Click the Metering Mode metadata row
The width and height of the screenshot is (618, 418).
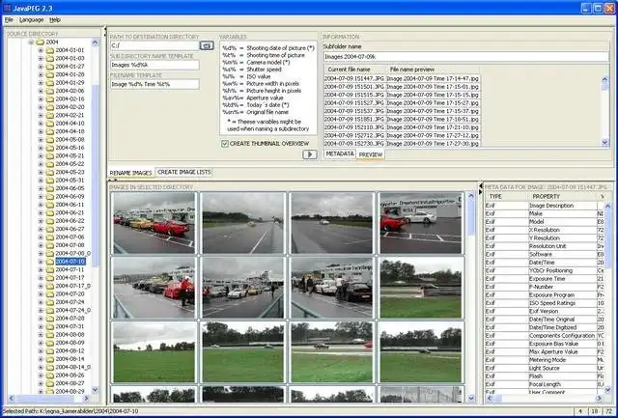544,360
